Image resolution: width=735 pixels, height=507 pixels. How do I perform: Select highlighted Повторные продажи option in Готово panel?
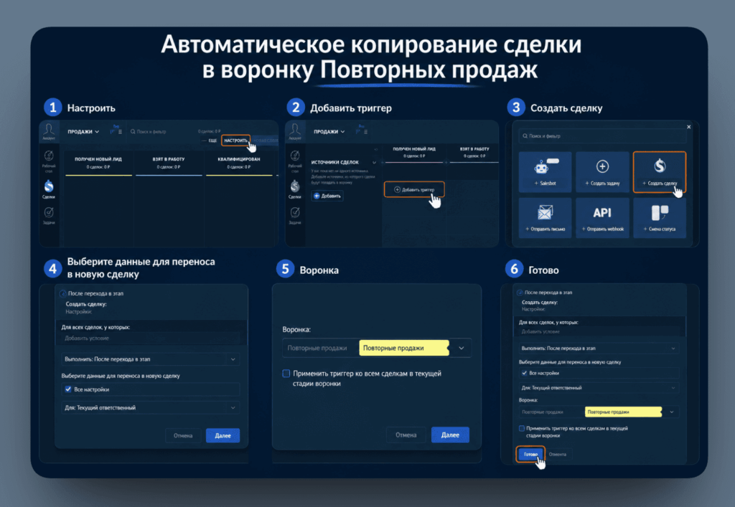[624, 412]
